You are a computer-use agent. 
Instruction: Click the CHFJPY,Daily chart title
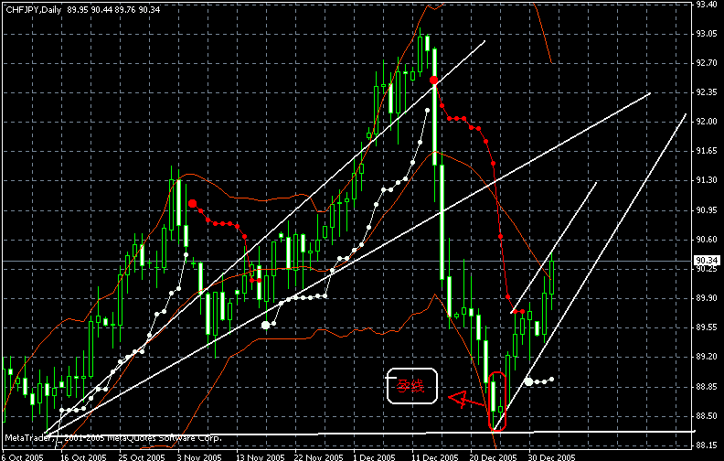pyautogui.click(x=33, y=10)
